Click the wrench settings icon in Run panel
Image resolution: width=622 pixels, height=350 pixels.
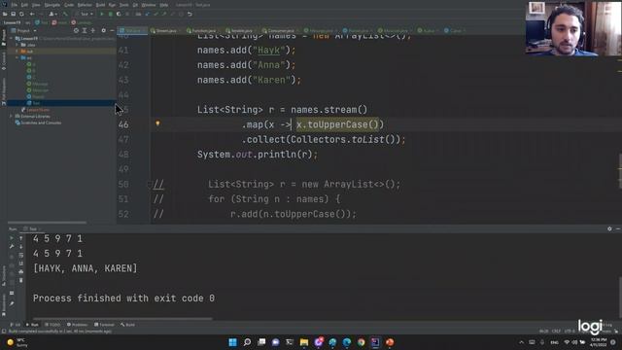pyautogui.click(x=12, y=246)
